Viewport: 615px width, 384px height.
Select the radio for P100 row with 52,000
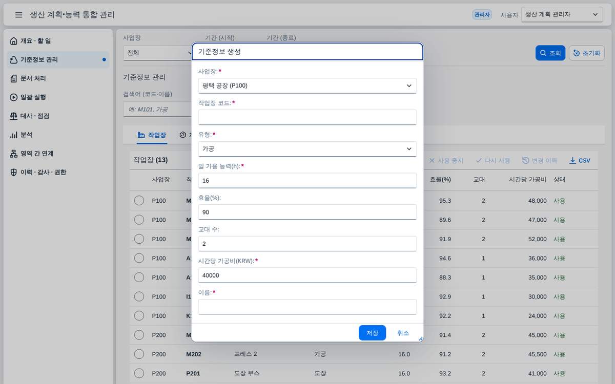[139, 239]
